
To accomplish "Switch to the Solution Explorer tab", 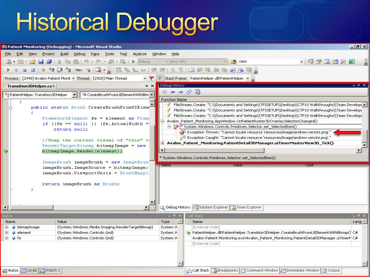I will click(211, 207).
